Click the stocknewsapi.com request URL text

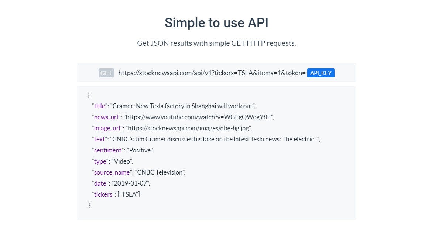point(212,73)
